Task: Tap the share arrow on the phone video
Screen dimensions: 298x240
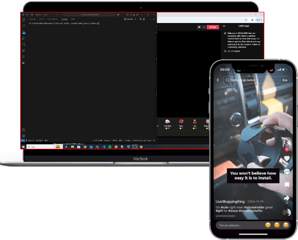Action: coord(287,198)
